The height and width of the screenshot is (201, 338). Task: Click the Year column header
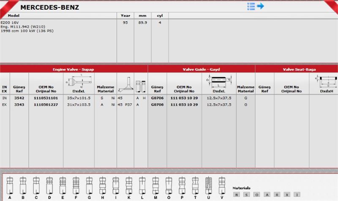pos(125,16)
